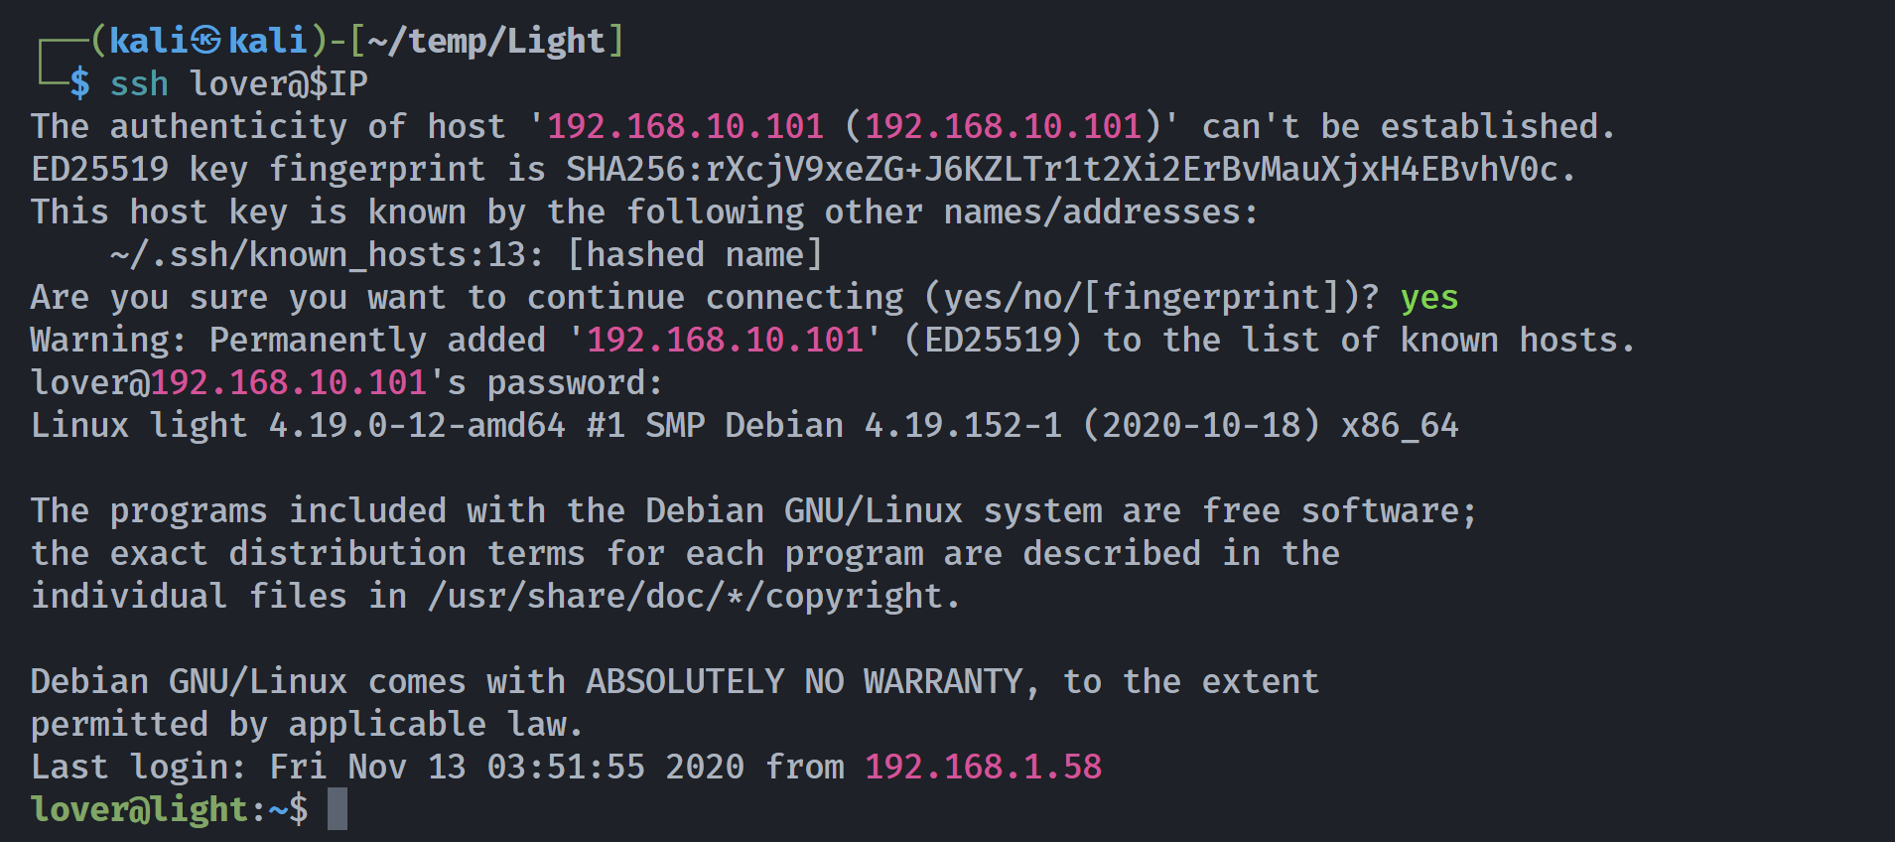The width and height of the screenshot is (1895, 842).
Task: Click the ~/temp/Light directory path in prompt
Action: [x=486, y=41]
